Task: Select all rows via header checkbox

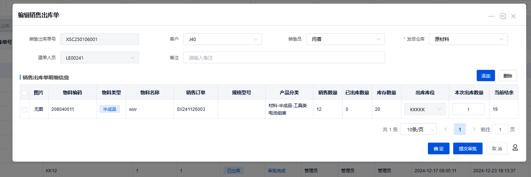Action: [25, 93]
